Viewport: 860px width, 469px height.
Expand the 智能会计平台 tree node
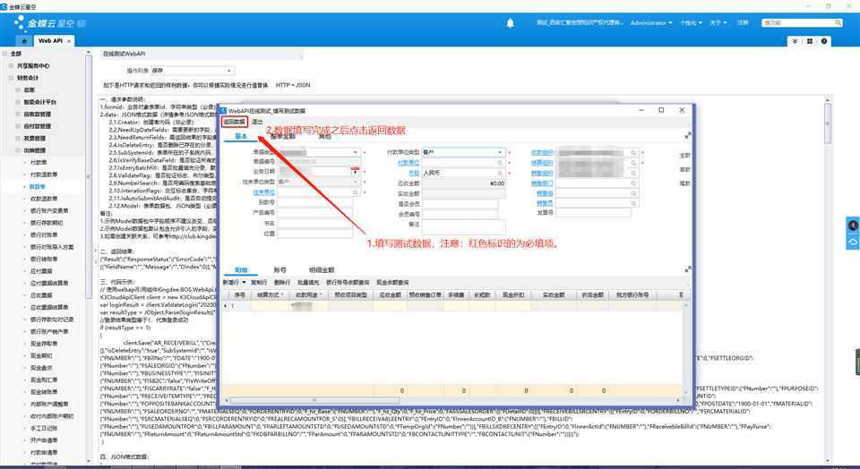pos(18,102)
